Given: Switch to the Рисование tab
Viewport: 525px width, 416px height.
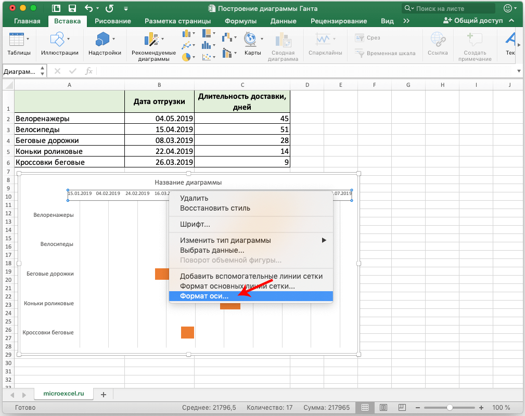Looking at the screenshot, I should pyautogui.click(x=113, y=21).
